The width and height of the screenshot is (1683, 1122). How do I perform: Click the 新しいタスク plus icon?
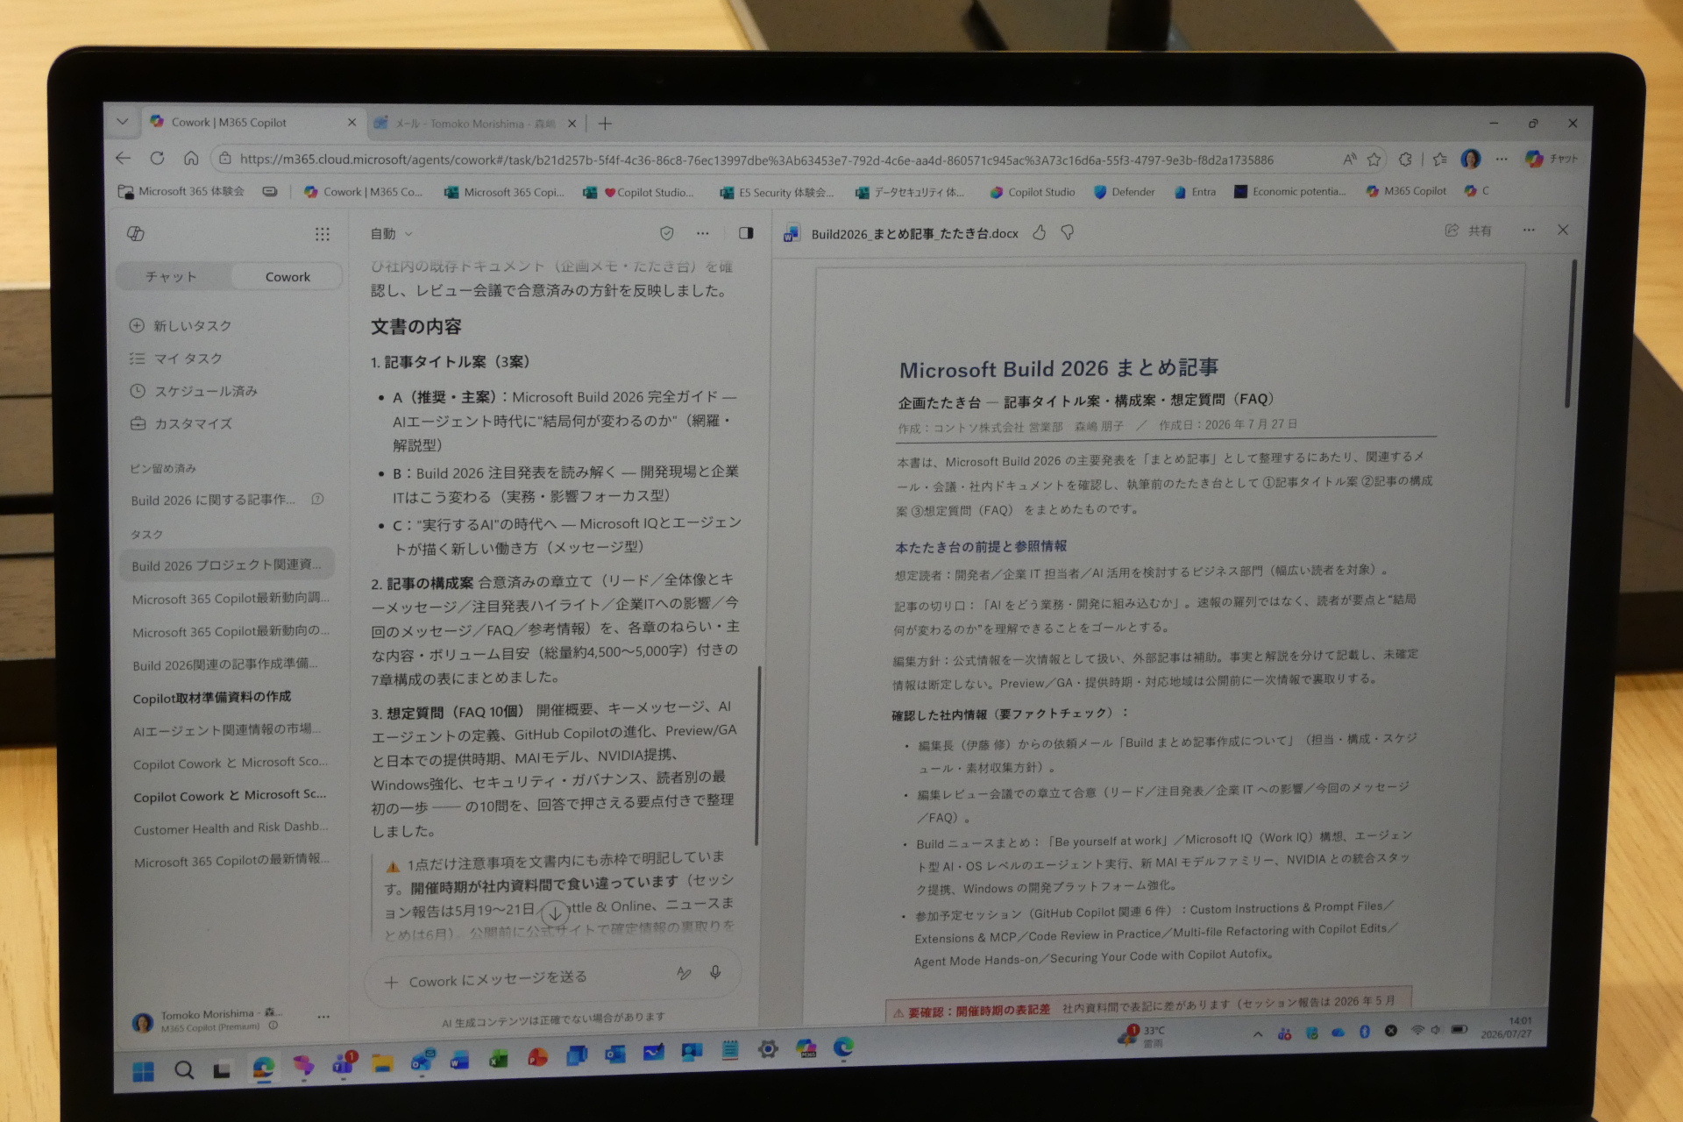(137, 325)
